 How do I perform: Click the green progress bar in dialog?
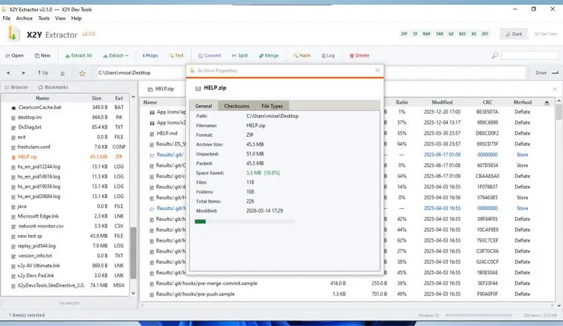[x=201, y=222]
